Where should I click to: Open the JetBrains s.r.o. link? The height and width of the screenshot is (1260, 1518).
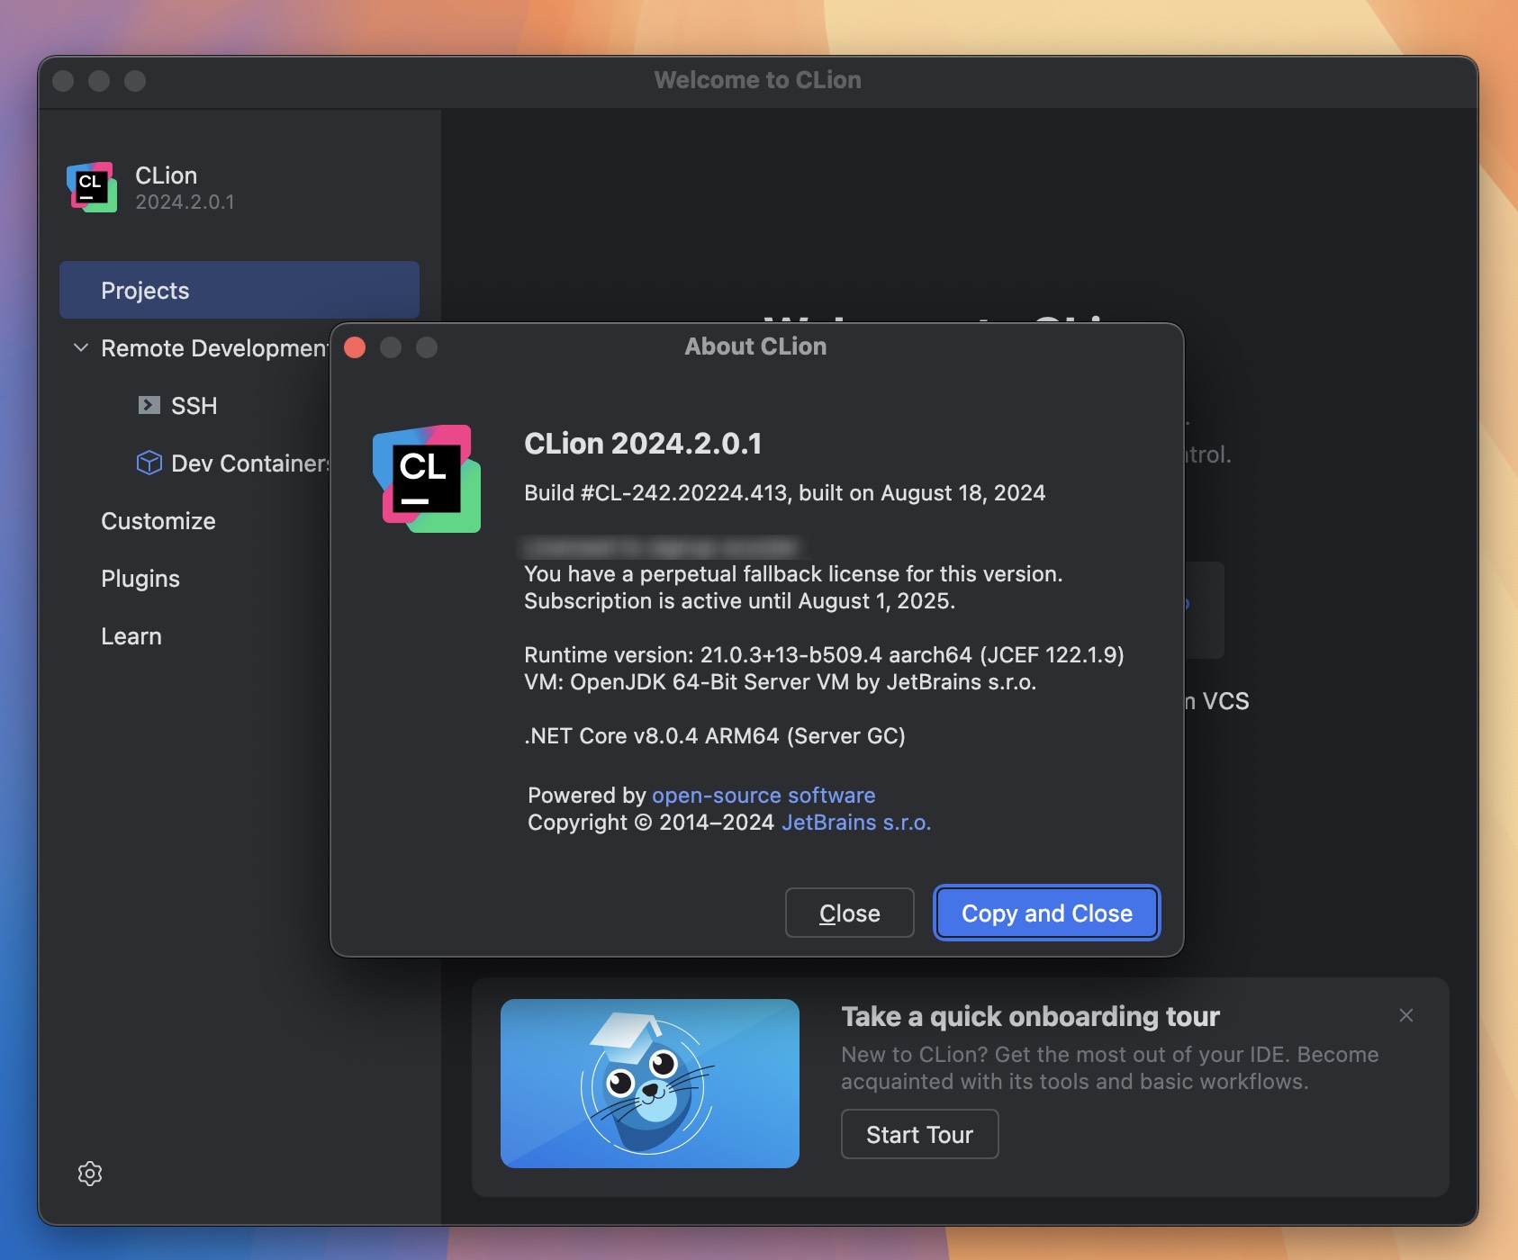(856, 823)
